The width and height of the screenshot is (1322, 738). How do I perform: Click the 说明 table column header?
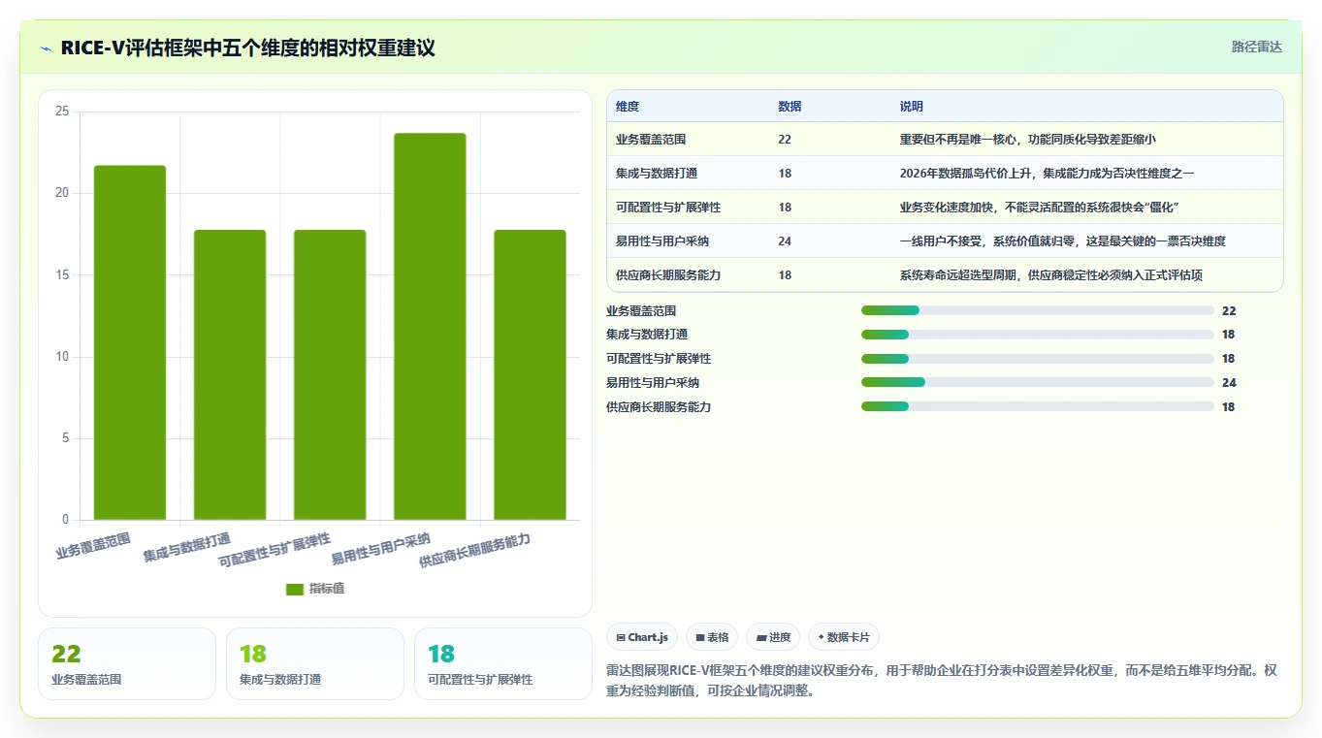pos(912,107)
